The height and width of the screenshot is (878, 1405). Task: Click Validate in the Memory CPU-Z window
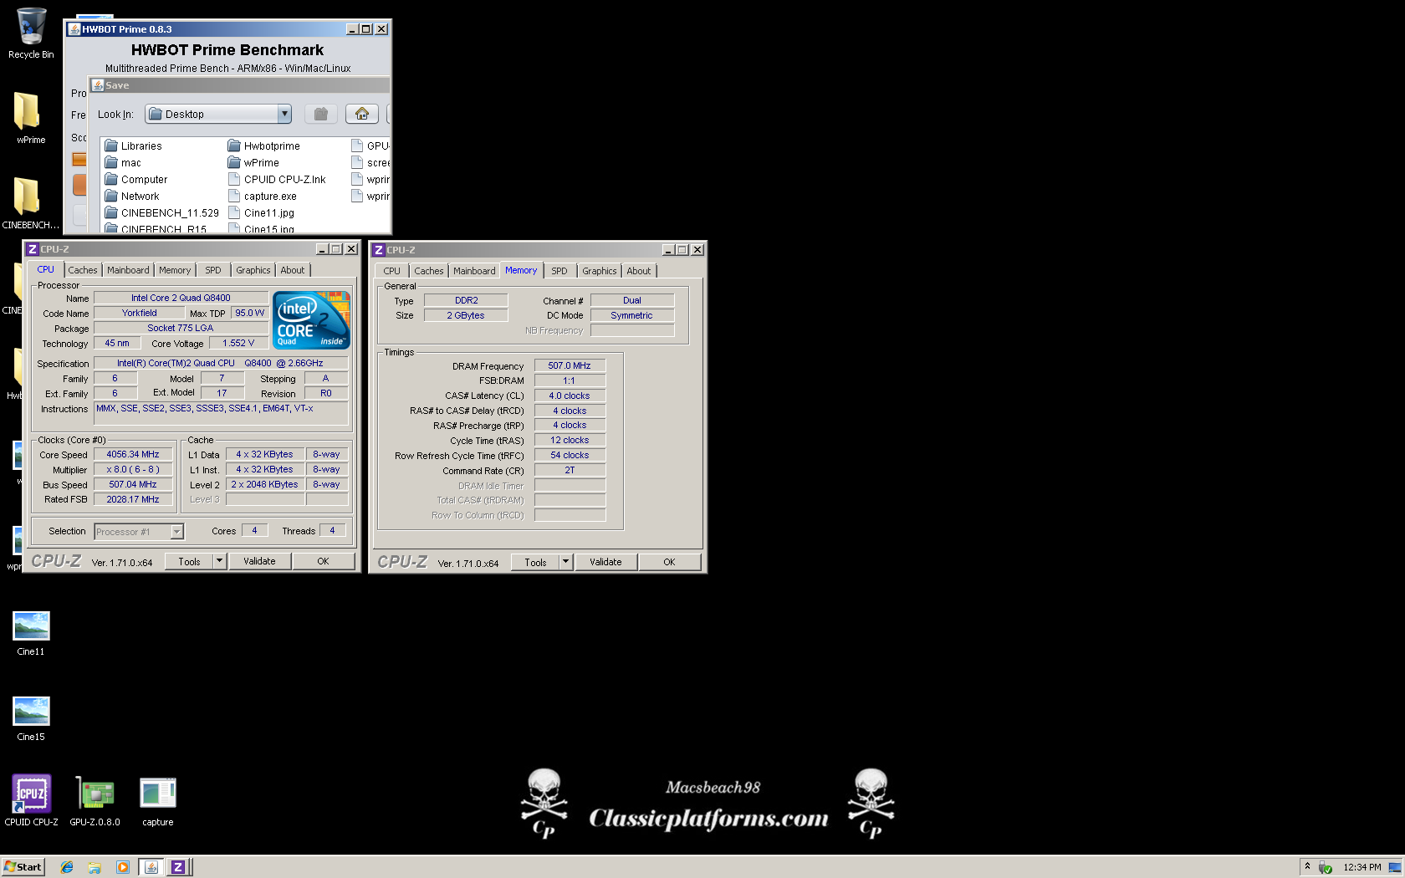605,562
